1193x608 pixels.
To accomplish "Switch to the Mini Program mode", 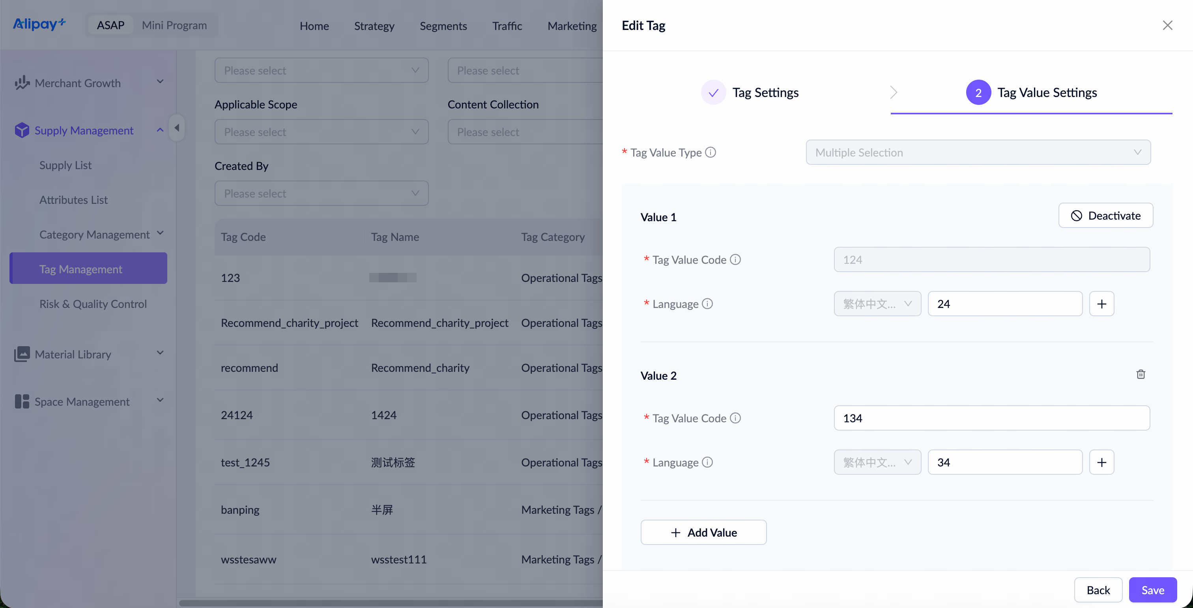I will (x=175, y=25).
